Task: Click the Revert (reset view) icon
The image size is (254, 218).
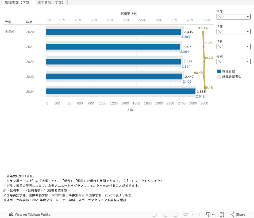Action: point(176,215)
